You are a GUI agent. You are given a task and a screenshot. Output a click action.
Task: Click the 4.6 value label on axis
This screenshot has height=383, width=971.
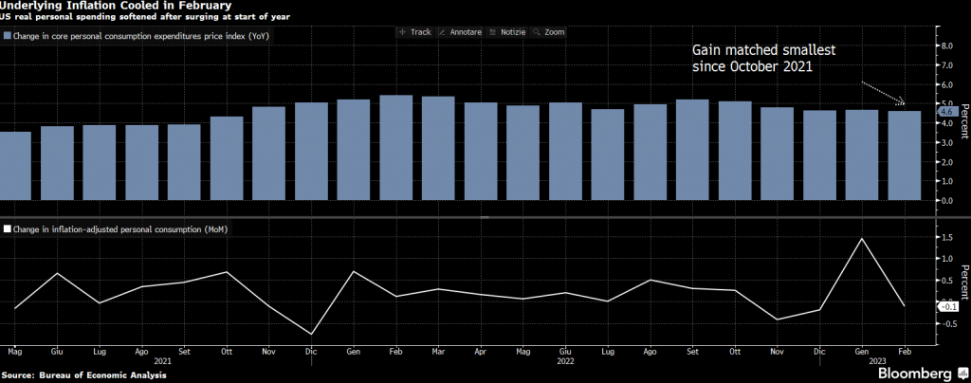(944, 112)
